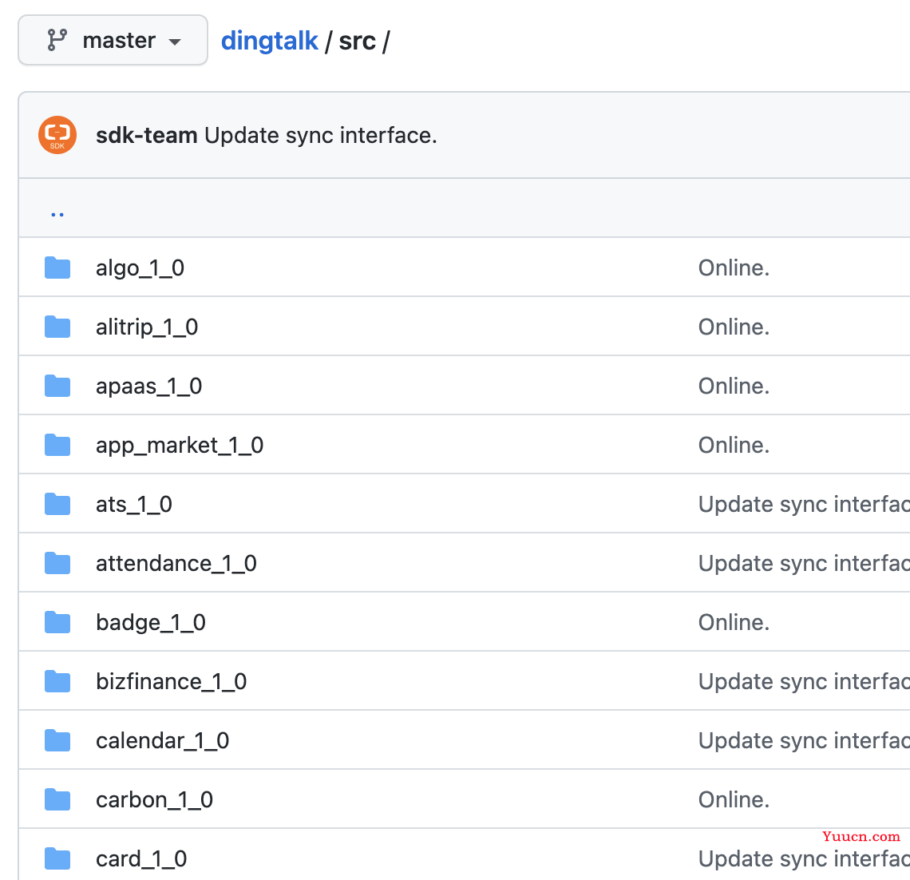Open the carbon_1_0 folder
The height and width of the screenshot is (880, 910).
(x=154, y=800)
